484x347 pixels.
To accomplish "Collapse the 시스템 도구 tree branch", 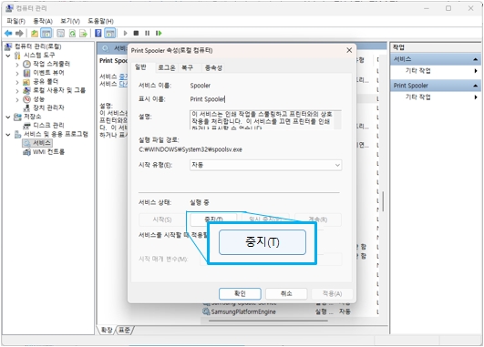I will click(x=8, y=56).
